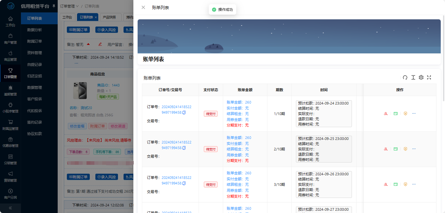Open 逾期管理 in the left sidebar
Screen dimensions: 445x213
[10, 90]
